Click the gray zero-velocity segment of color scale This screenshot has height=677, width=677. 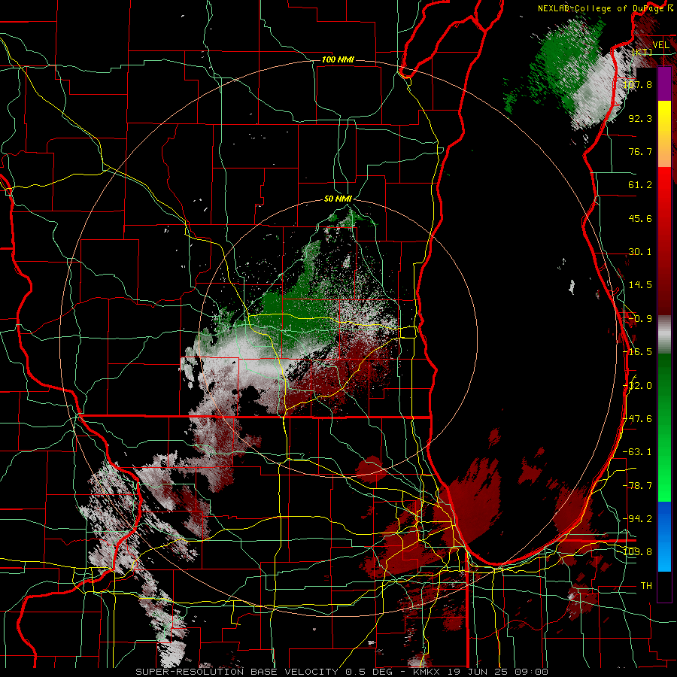click(x=664, y=335)
